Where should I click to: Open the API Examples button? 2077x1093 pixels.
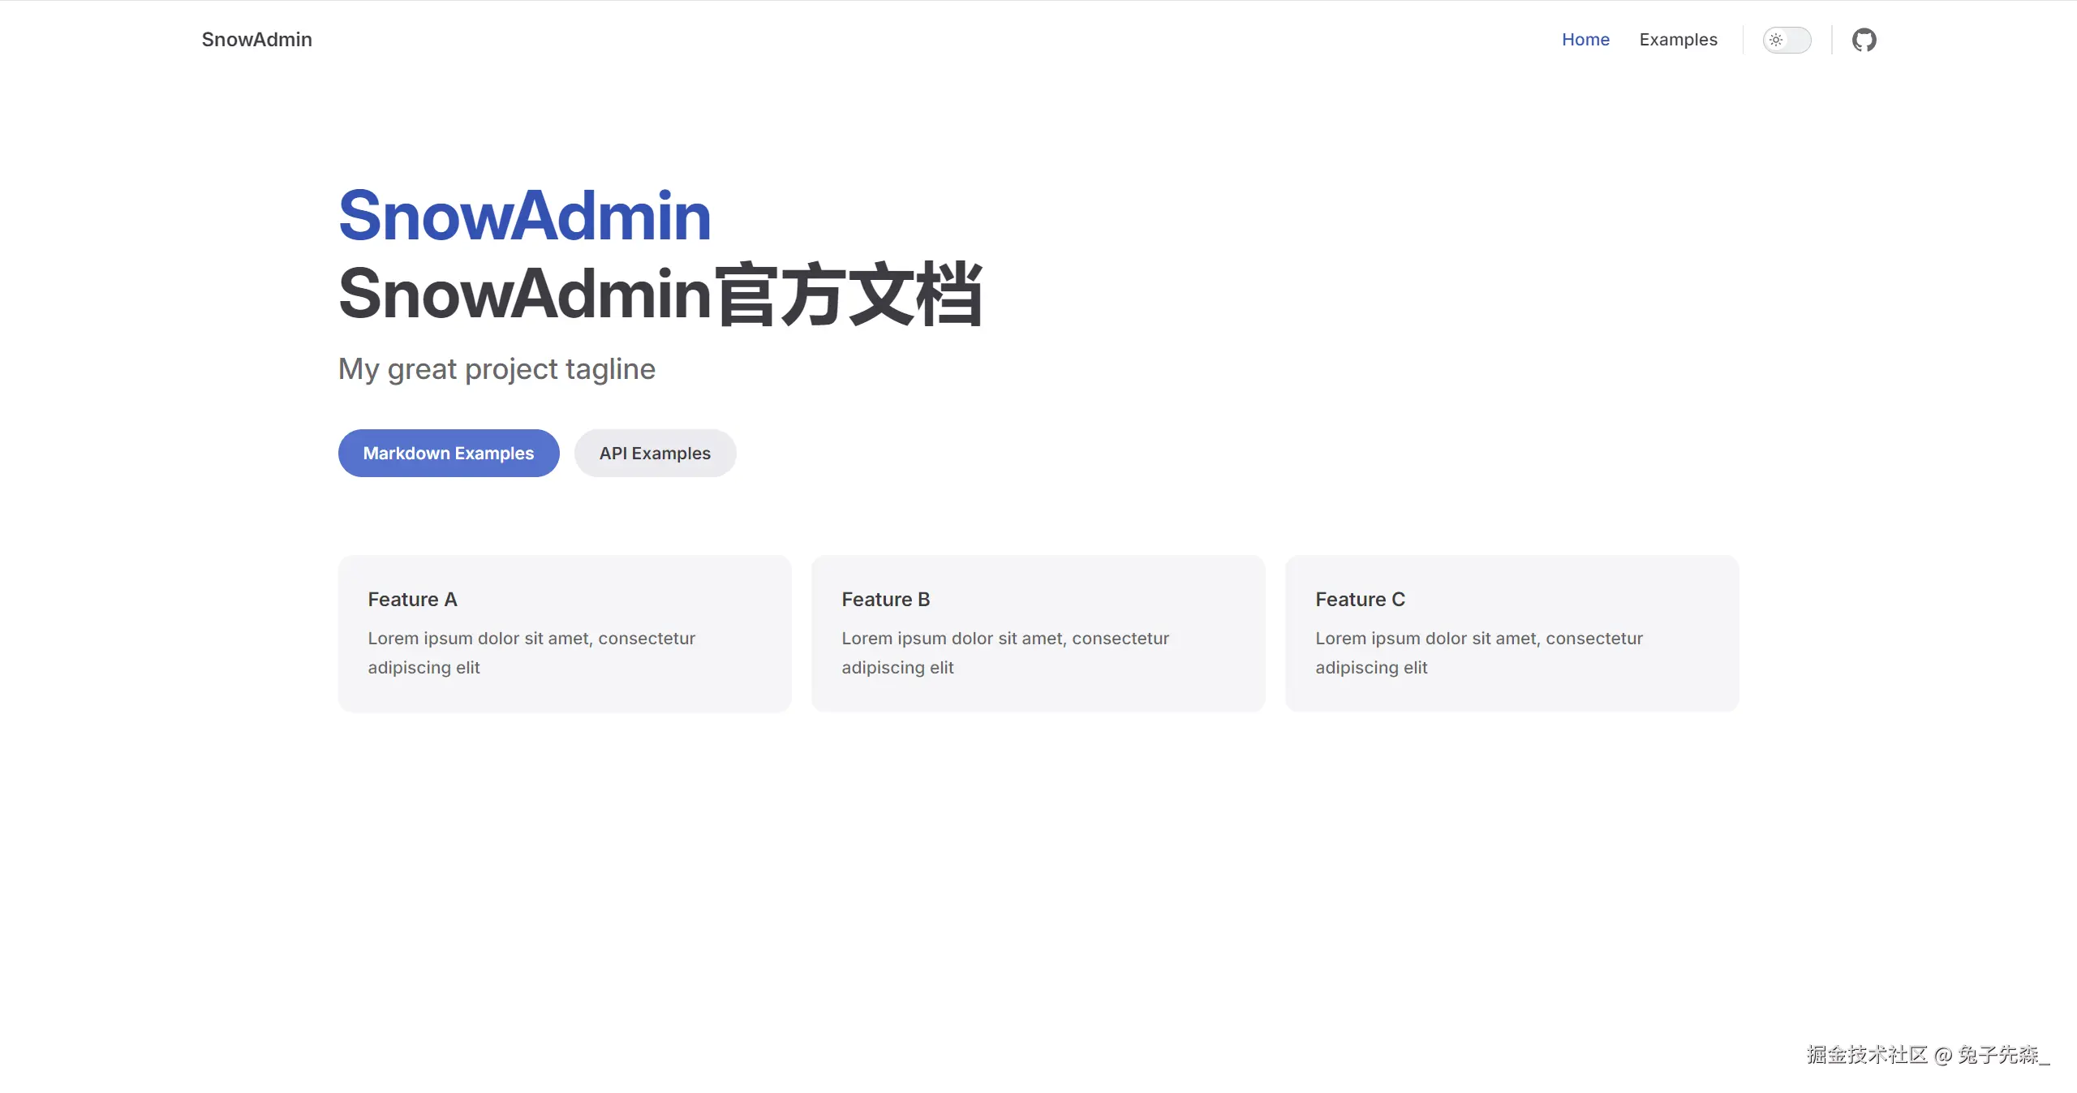655,453
